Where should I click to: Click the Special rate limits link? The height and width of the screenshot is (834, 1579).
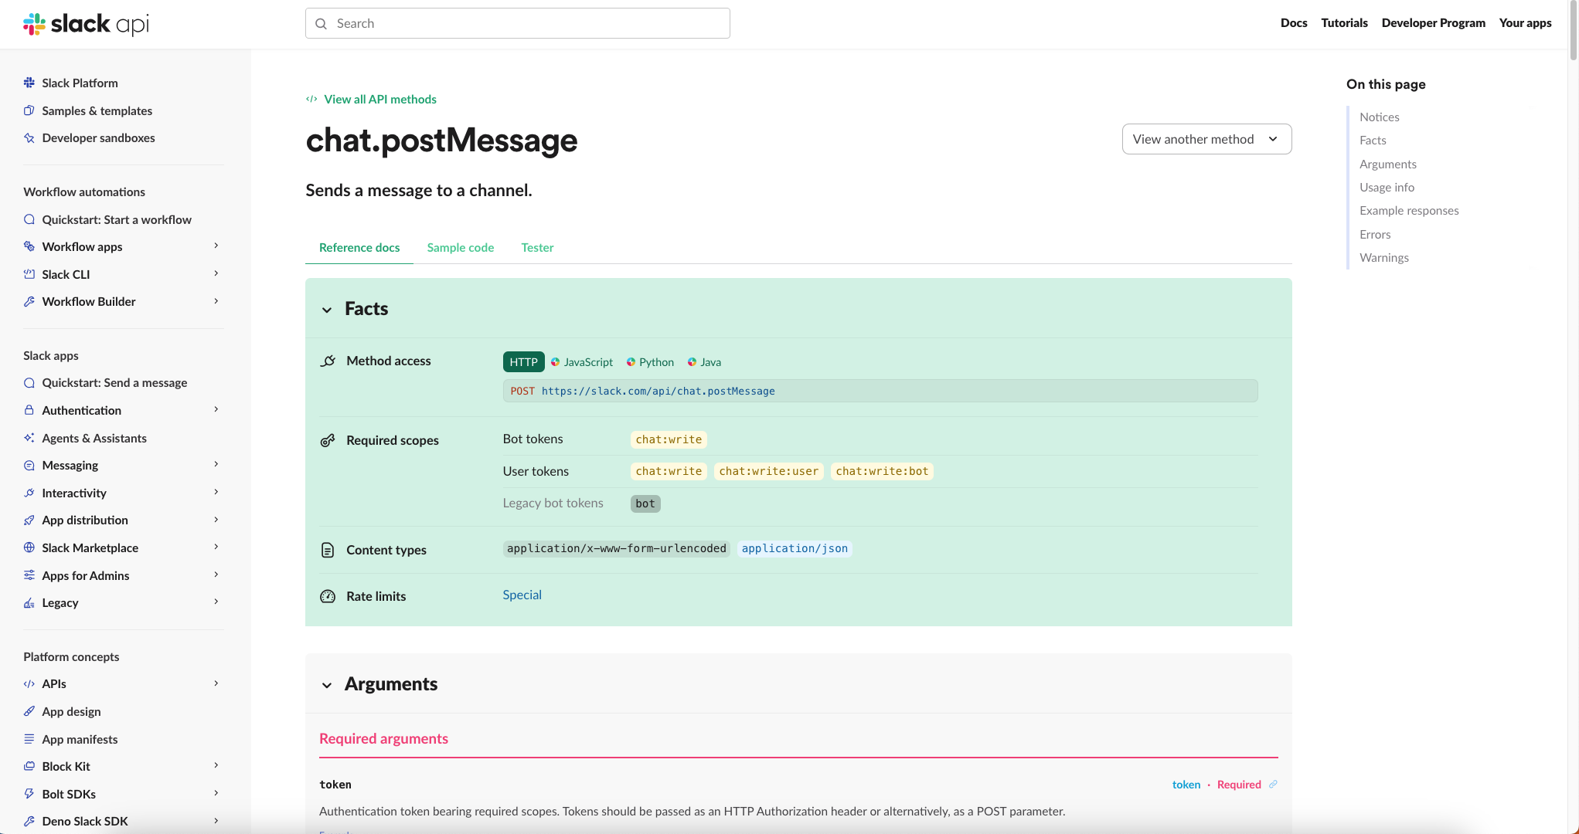click(x=522, y=595)
